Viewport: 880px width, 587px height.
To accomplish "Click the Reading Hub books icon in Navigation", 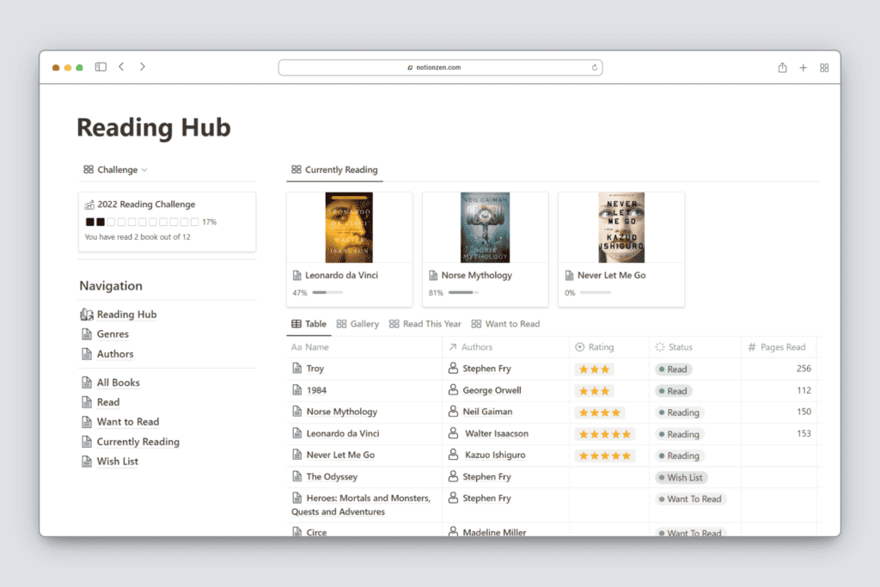I will [86, 315].
